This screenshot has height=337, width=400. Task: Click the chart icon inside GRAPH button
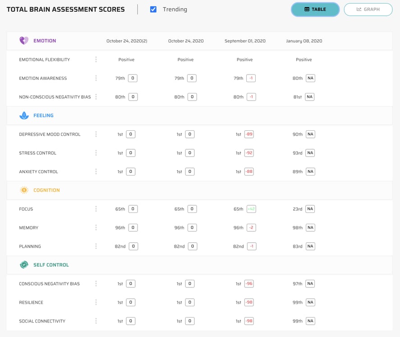360,9
